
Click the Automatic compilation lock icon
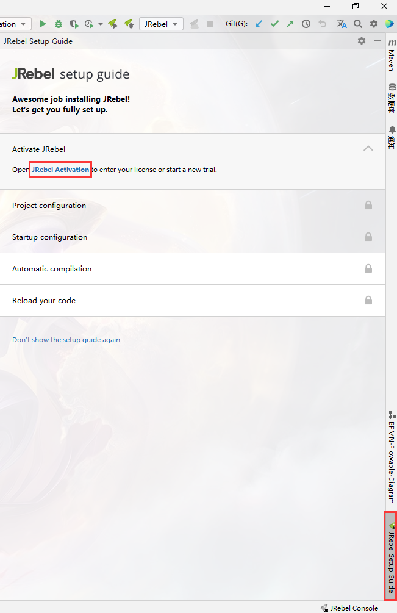(x=368, y=268)
